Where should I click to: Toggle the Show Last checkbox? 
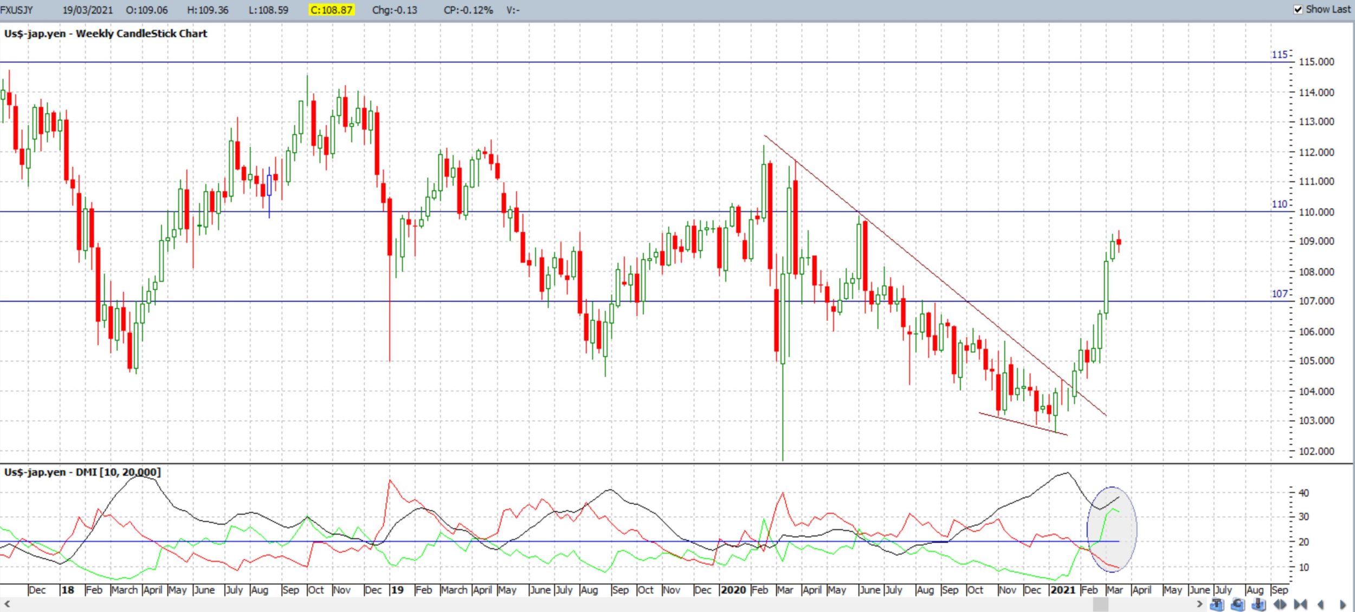click(x=1298, y=10)
